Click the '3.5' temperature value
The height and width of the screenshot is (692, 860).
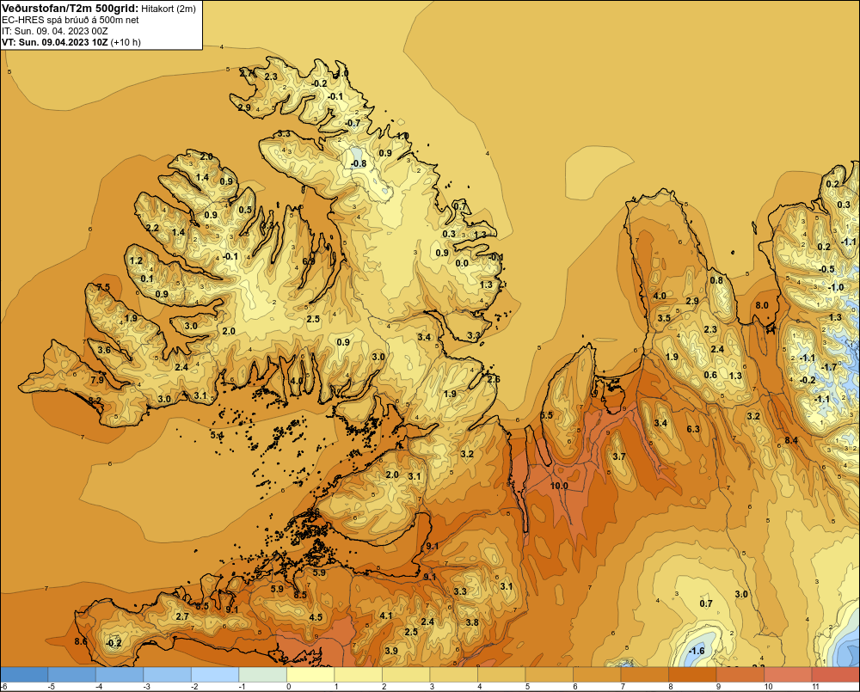(664, 318)
